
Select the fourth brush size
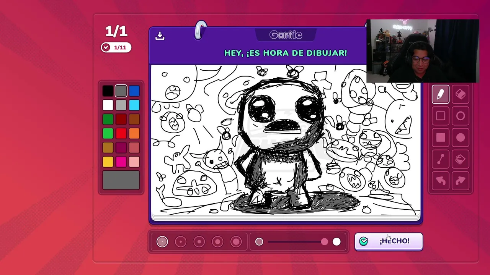[217, 241]
